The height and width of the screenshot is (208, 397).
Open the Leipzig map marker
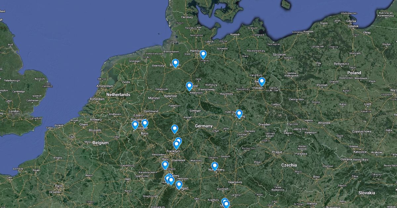(239, 114)
